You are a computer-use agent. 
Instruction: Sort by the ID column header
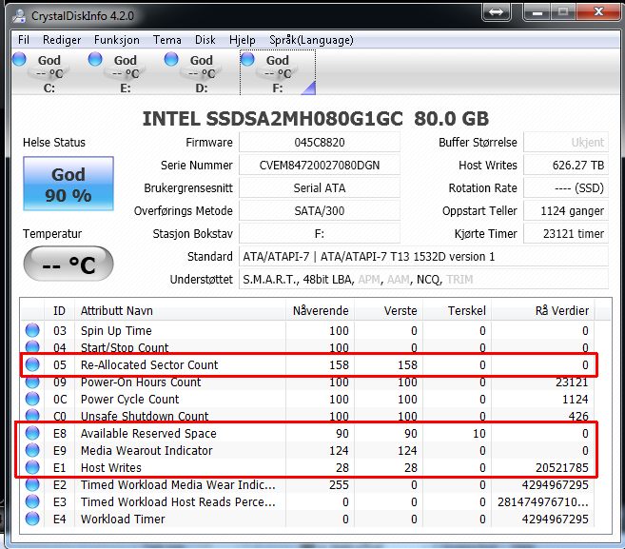pos(59,310)
